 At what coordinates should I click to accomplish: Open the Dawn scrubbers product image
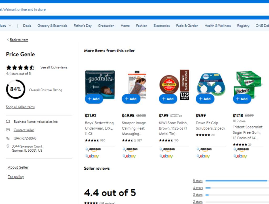[x=211, y=85]
